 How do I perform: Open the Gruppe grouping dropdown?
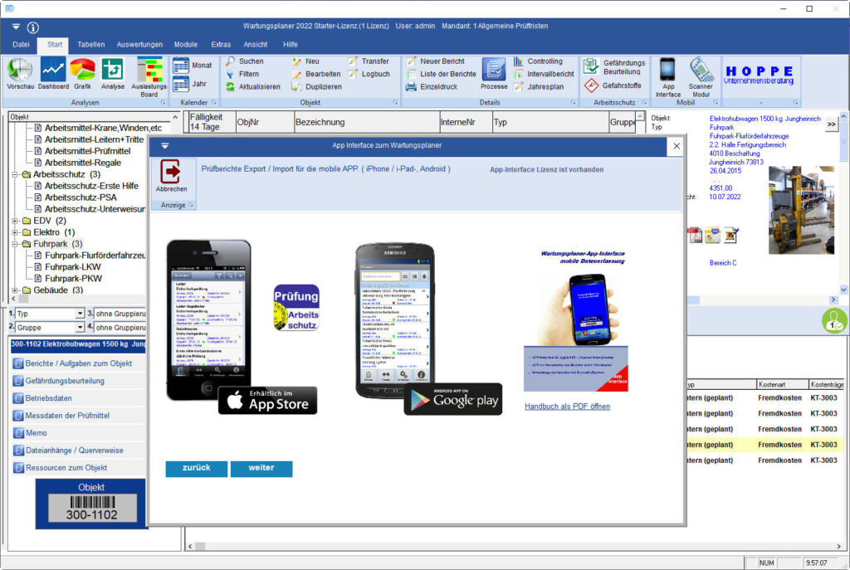pyautogui.click(x=81, y=328)
